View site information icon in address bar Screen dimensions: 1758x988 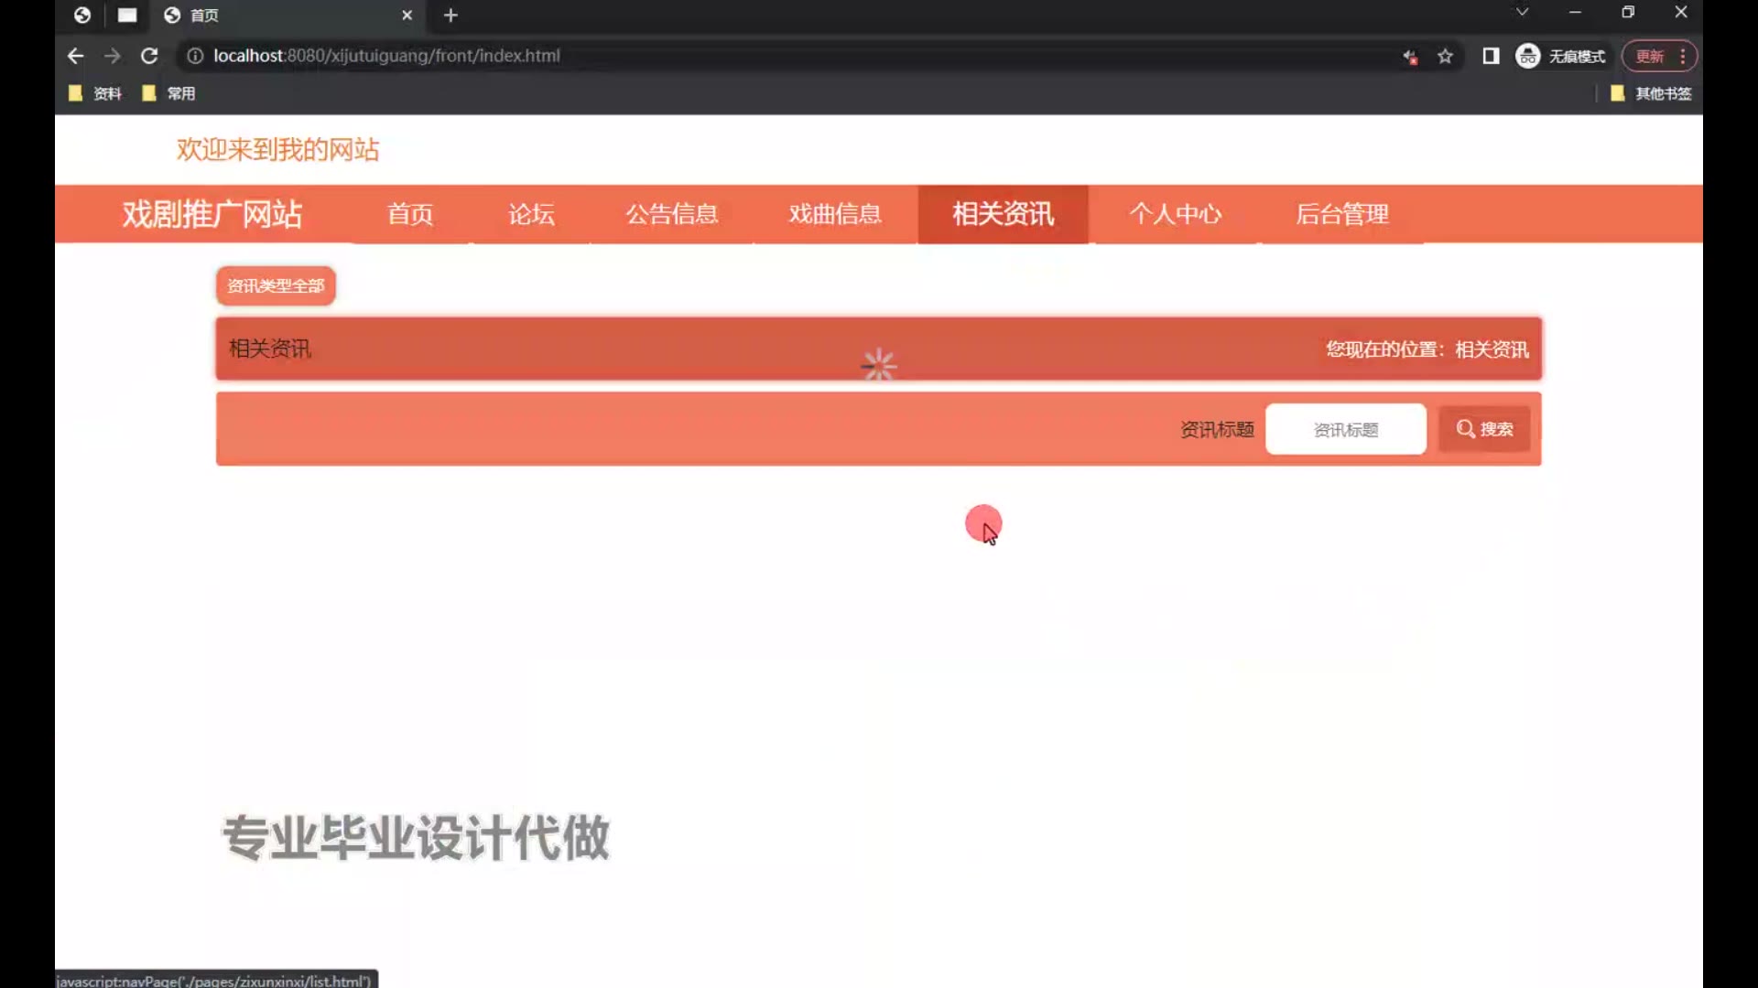195,56
